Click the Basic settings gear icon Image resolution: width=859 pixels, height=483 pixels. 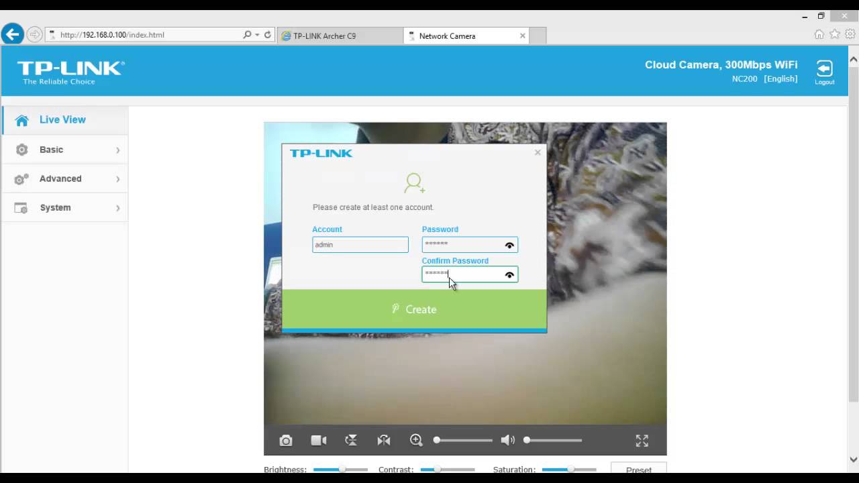coord(22,150)
